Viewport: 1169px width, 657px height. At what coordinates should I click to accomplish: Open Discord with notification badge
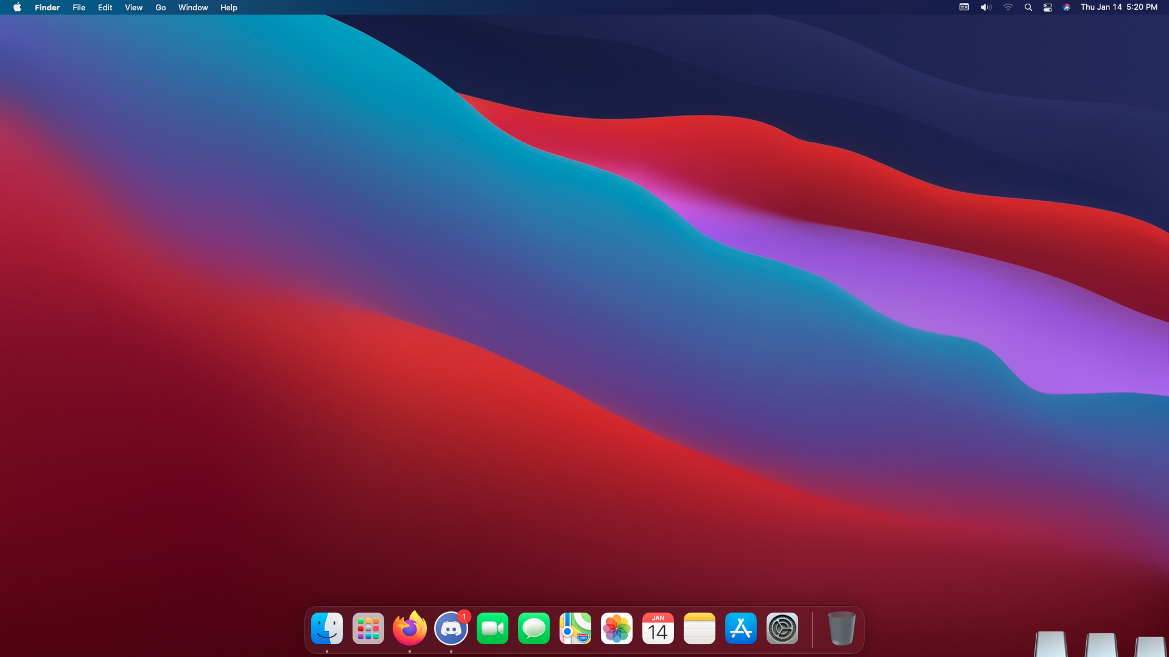(451, 628)
